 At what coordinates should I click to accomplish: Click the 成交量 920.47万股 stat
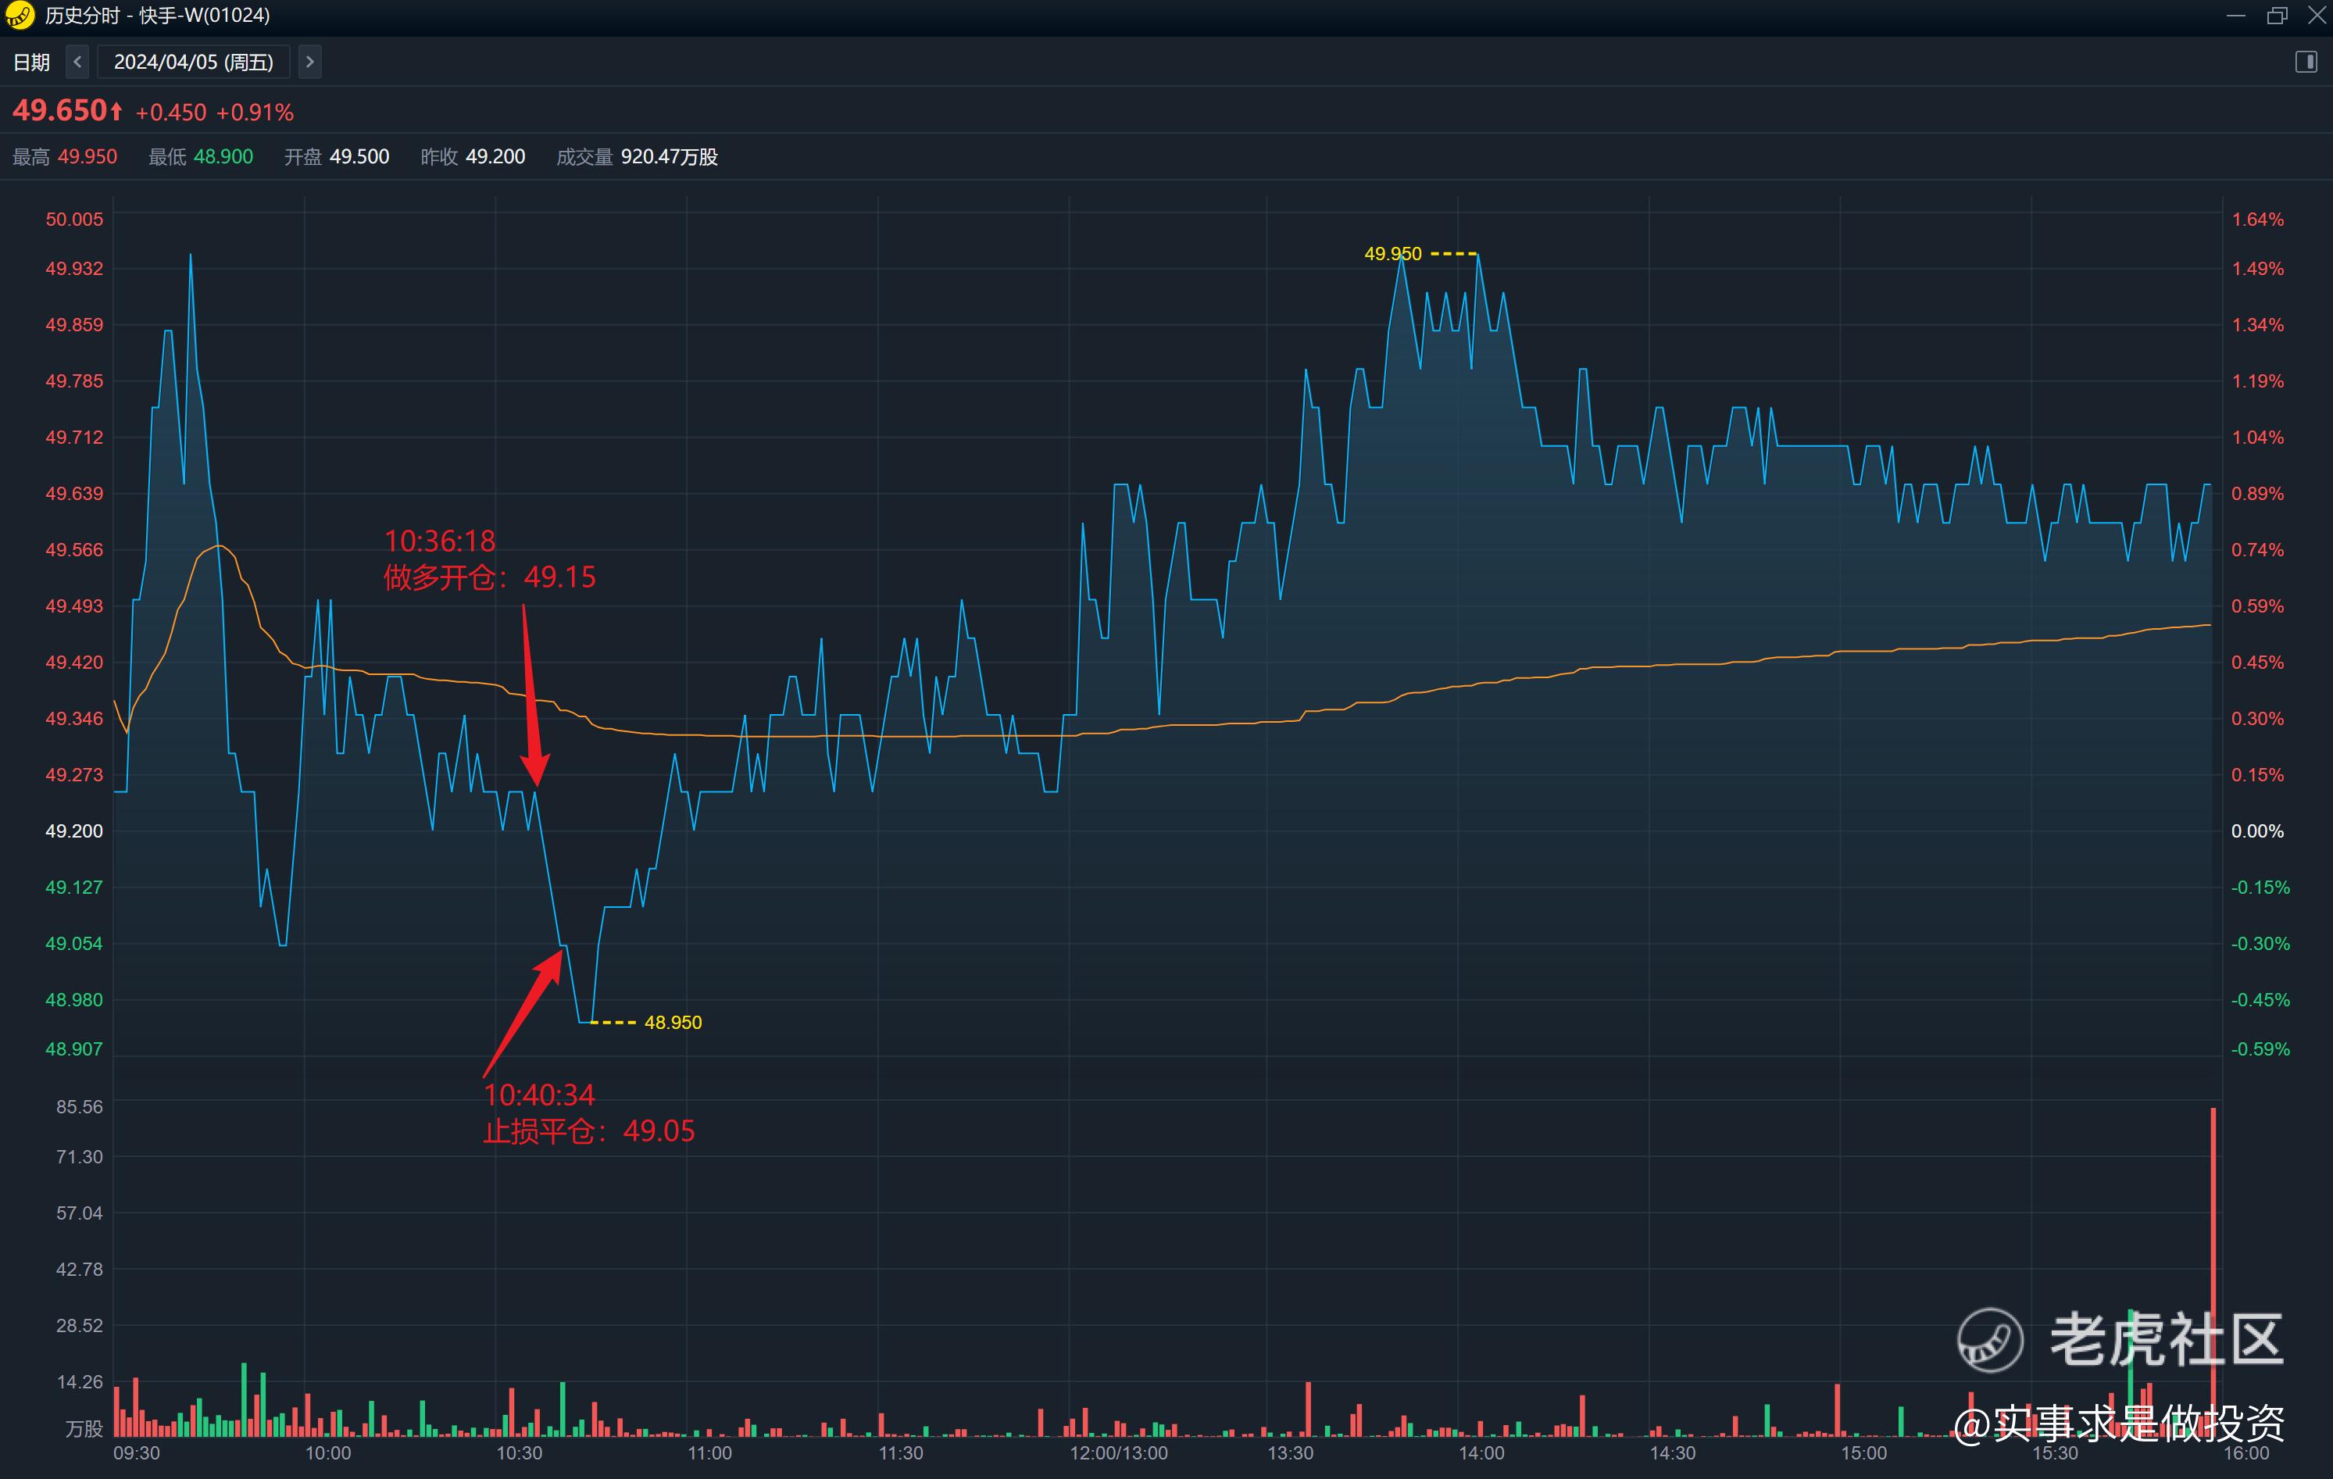pos(637,157)
